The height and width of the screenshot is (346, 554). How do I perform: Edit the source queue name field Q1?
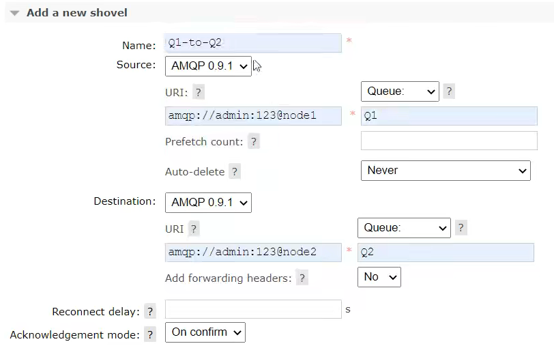(449, 116)
